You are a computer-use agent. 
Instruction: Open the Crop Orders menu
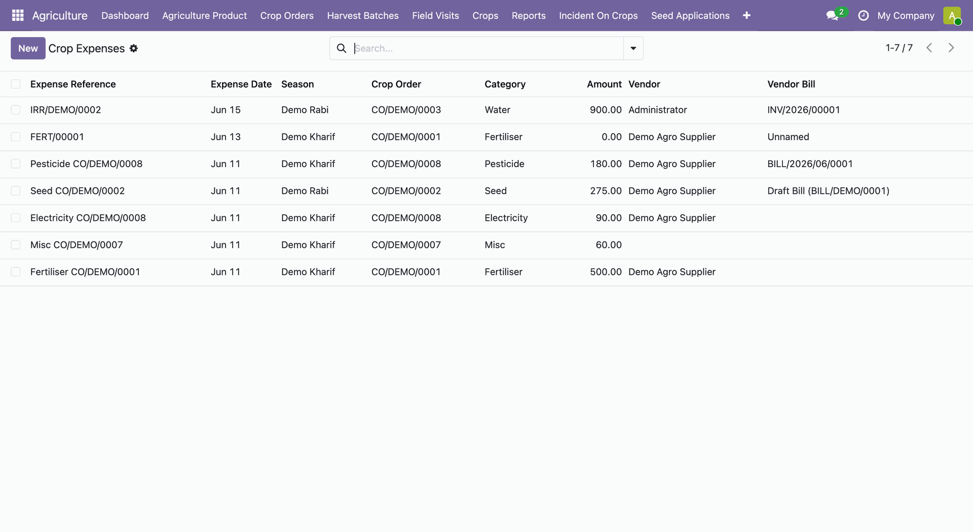click(x=287, y=16)
